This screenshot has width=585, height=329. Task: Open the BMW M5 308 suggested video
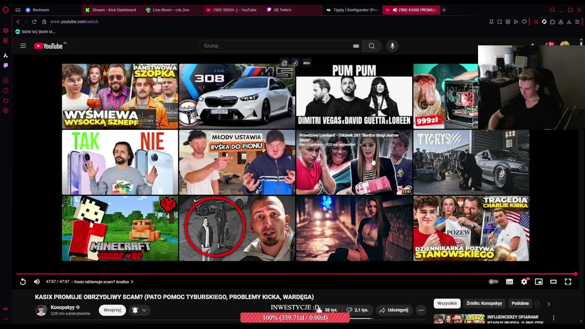pos(237,96)
